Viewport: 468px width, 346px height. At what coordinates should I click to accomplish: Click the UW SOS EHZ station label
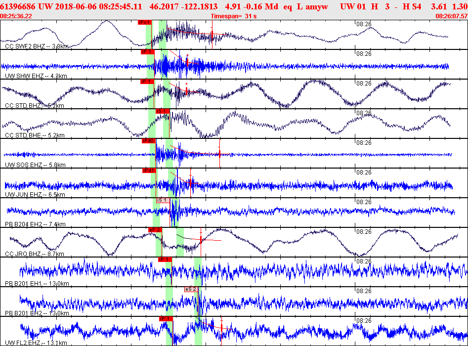coord(35,165)
